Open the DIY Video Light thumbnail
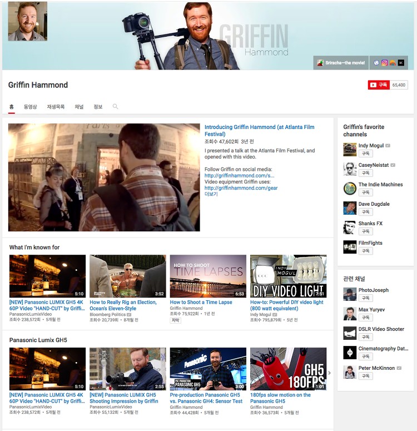This screenshot has height=431, width=417. point(289,276)
